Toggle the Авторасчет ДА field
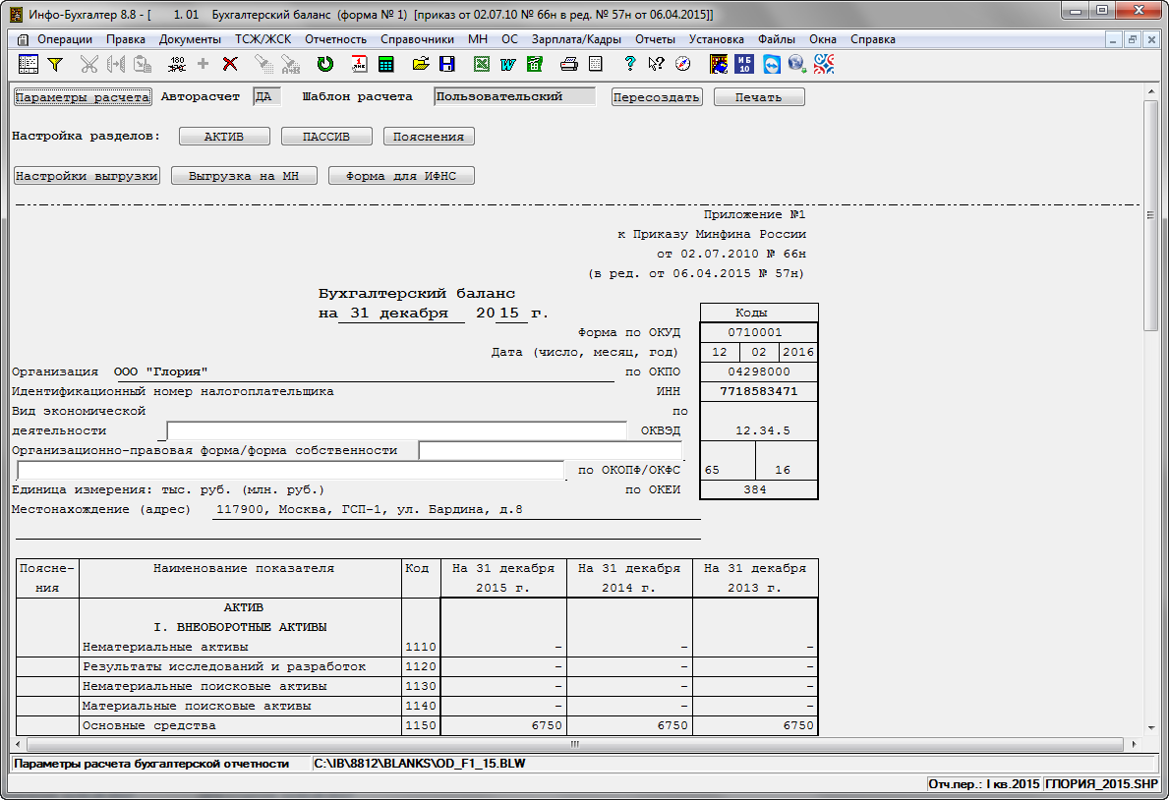The image size is (1169, 800). [266, 97]
